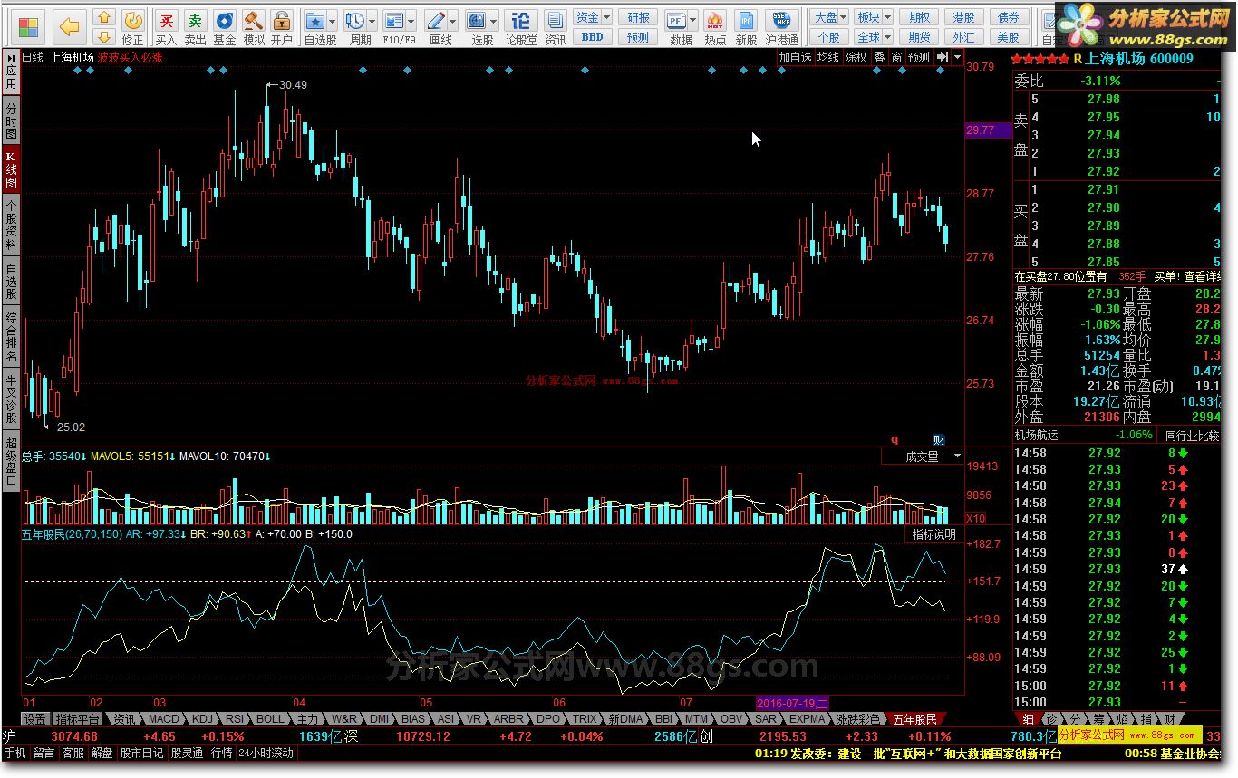Click the 个股 individual stock button
1238x778 pixels.
(828, 37)
